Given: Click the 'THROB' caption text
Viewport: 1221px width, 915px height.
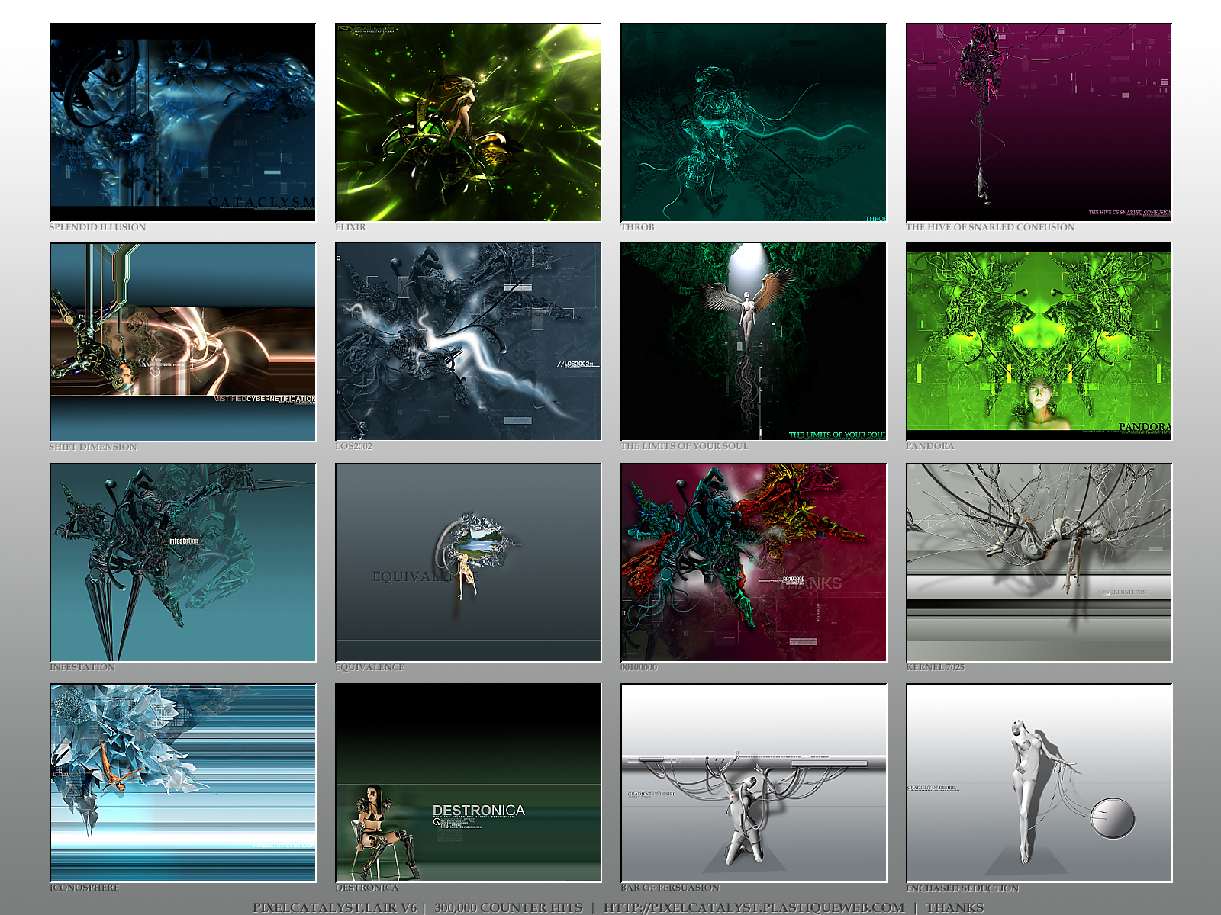Looking at the screenshot, I should pos(637,227).
